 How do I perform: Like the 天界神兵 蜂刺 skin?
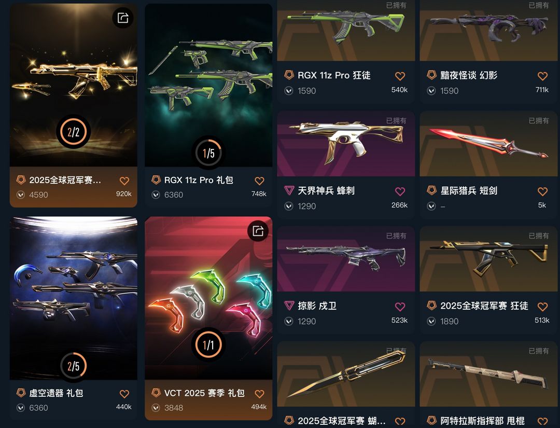tap(400, 191)
